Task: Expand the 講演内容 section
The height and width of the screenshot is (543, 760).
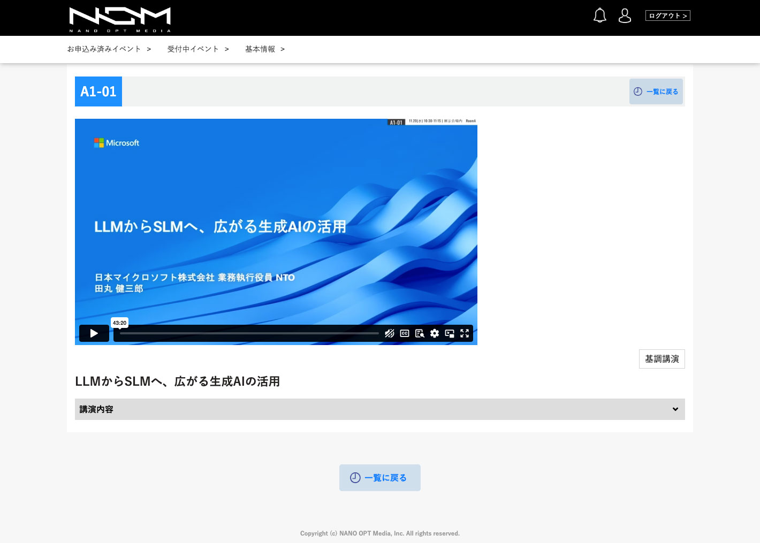Action: (x=96, y=409)
